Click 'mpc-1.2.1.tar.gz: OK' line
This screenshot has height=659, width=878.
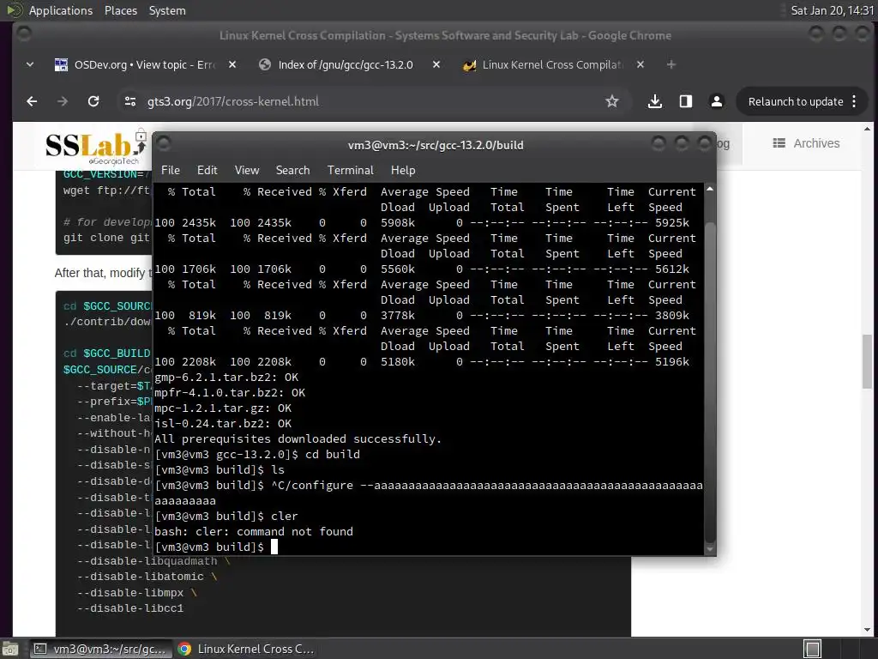tap(223, 408)
